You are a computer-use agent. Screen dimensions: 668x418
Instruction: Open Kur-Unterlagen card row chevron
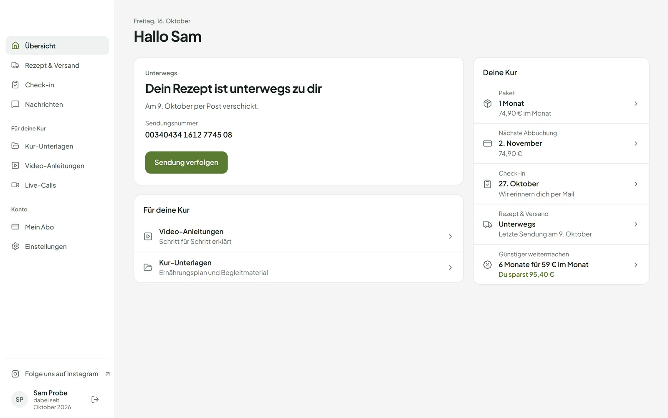[x=450, y=268]
